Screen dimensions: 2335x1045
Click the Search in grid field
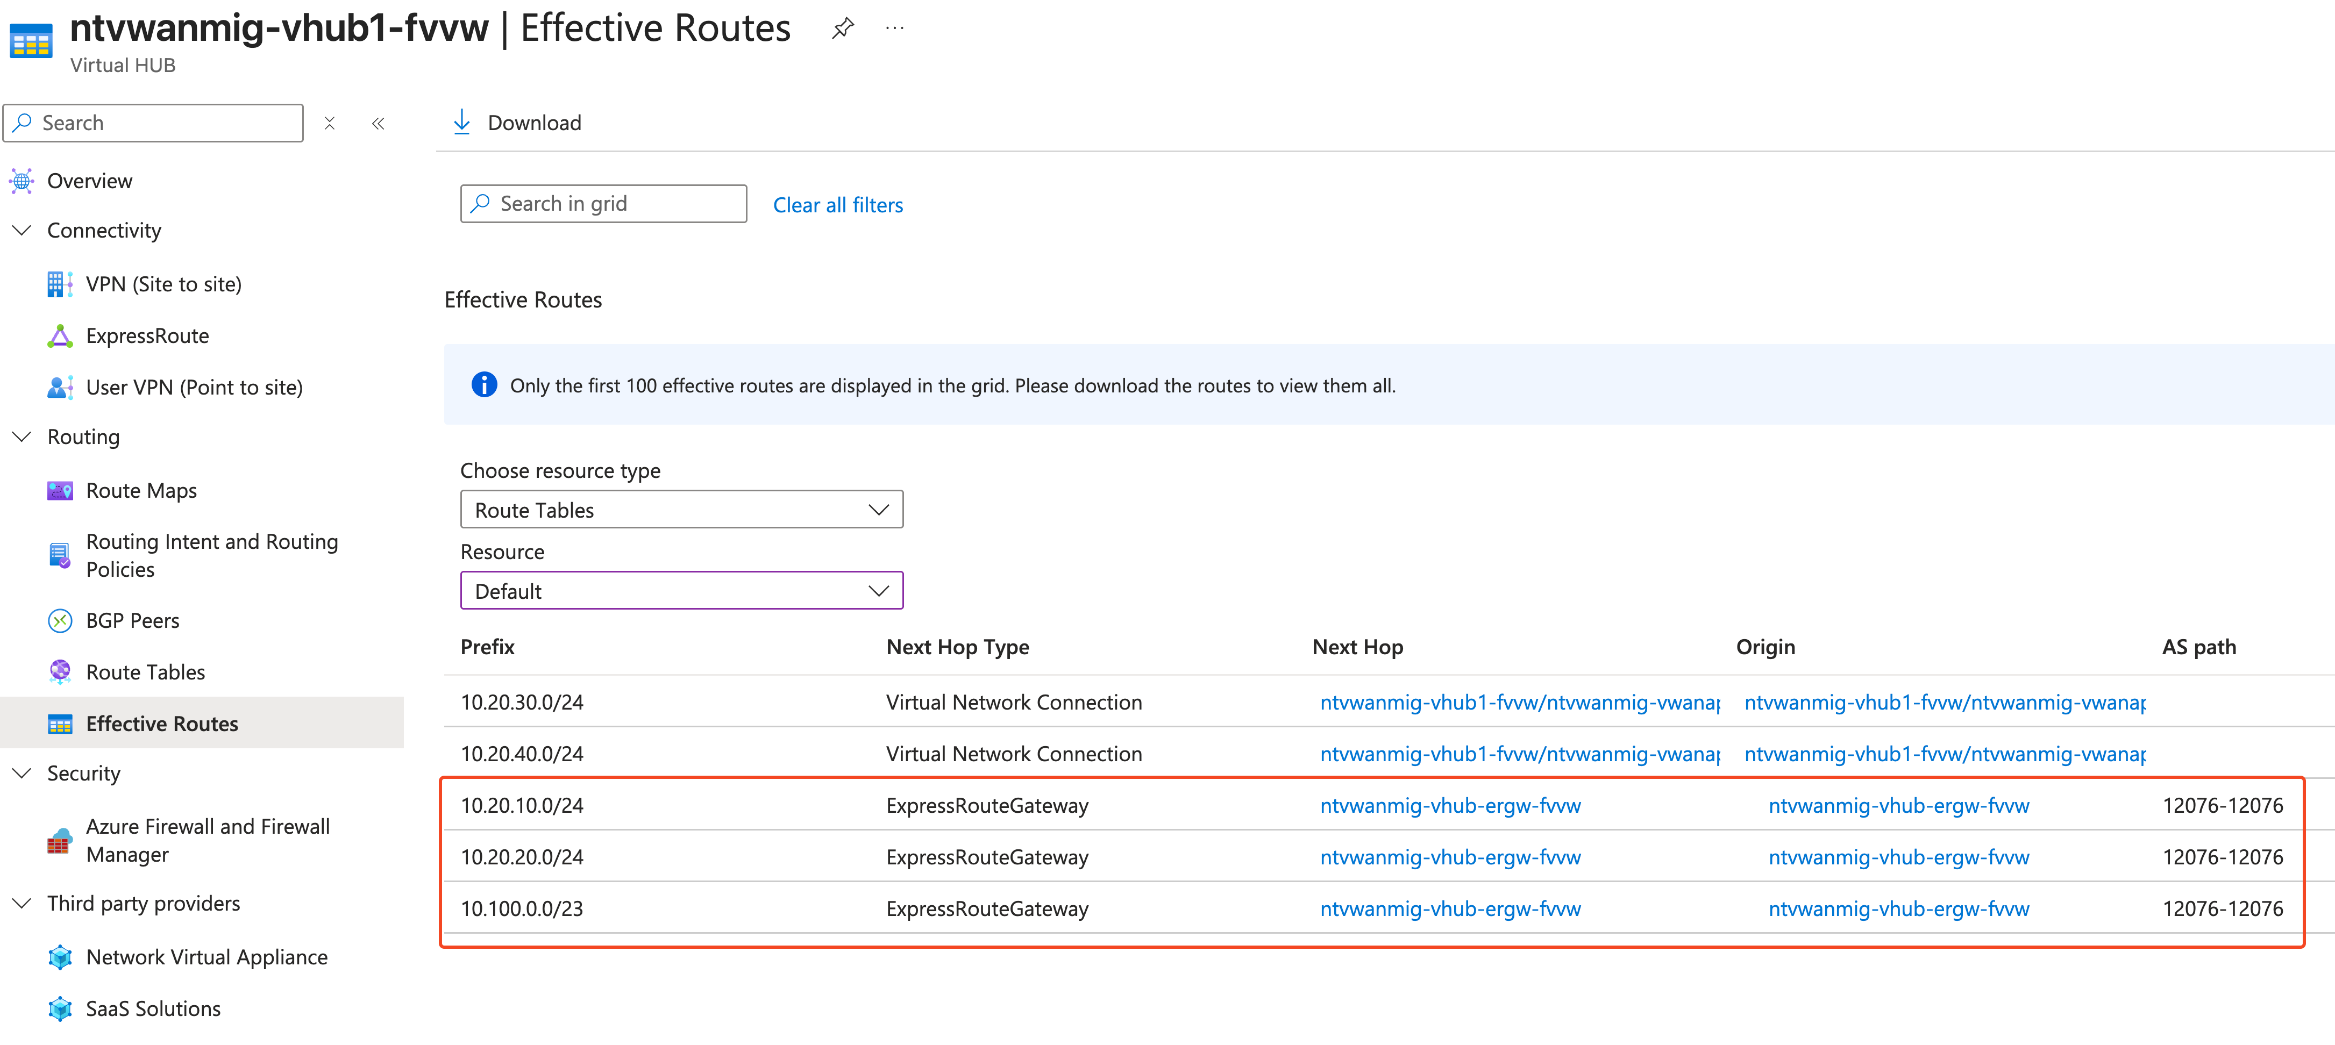[x=604, y=204]
